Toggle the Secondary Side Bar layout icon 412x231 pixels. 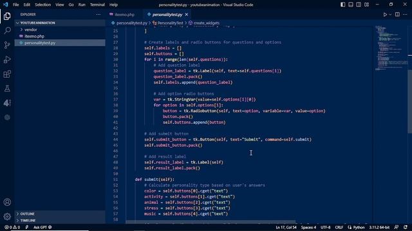[359, 4]
